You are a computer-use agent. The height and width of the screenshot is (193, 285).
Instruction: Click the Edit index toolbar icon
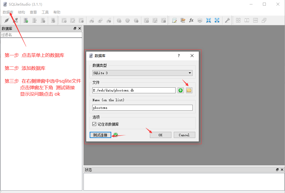100,20
